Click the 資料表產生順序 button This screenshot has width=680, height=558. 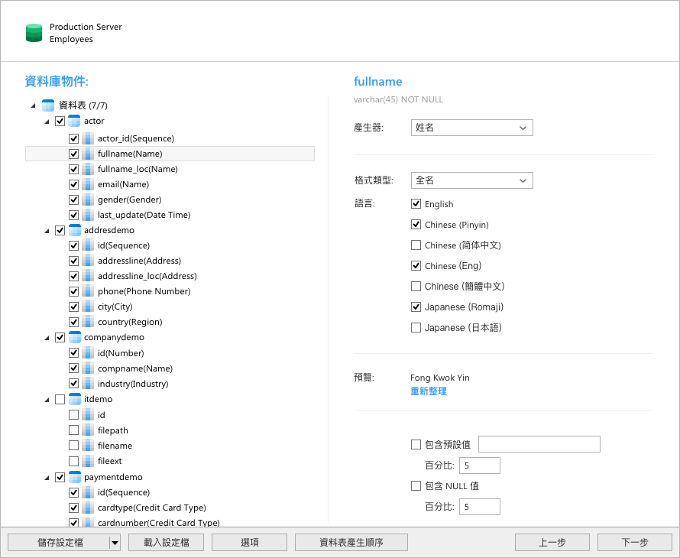[x=351, y=543]
